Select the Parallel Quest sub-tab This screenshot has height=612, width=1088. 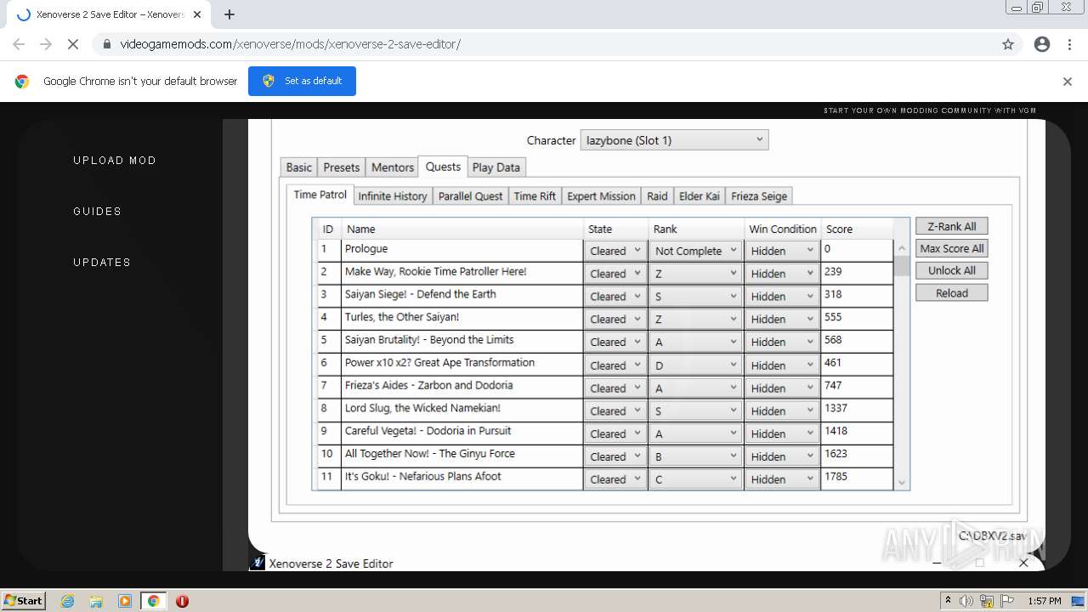pos(470,195)
